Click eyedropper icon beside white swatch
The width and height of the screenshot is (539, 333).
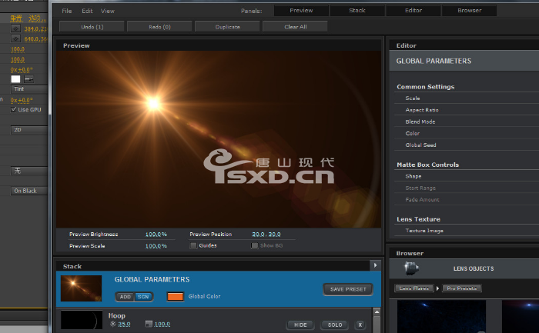click(x=29, y=79)
